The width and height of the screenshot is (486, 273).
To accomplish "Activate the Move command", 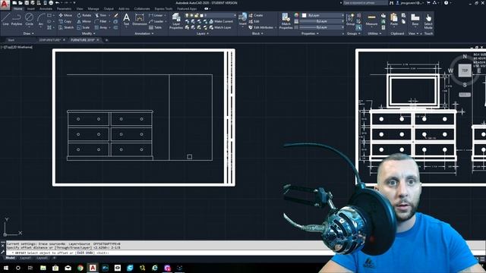I will [x=65, y=15].
